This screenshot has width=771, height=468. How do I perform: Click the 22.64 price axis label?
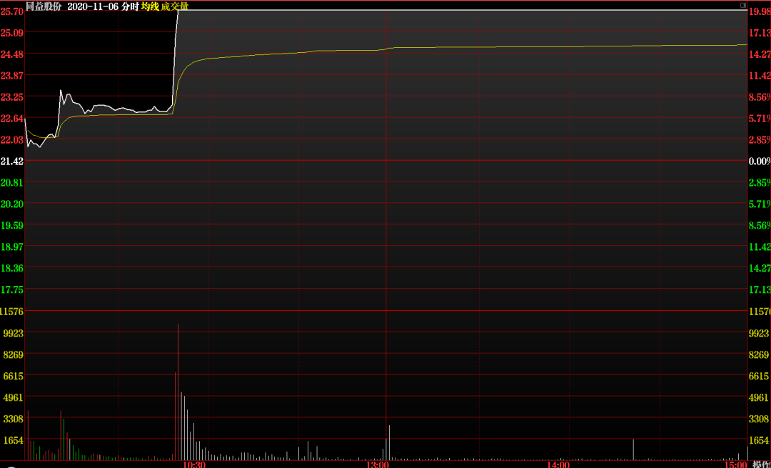pos(11,118)
